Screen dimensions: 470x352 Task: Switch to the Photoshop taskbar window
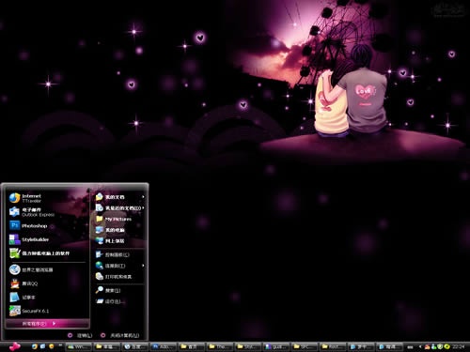[164, 346]
